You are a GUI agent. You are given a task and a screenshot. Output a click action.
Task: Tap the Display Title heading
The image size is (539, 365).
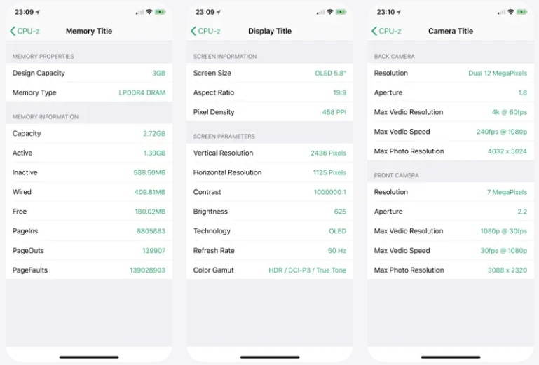270,31
